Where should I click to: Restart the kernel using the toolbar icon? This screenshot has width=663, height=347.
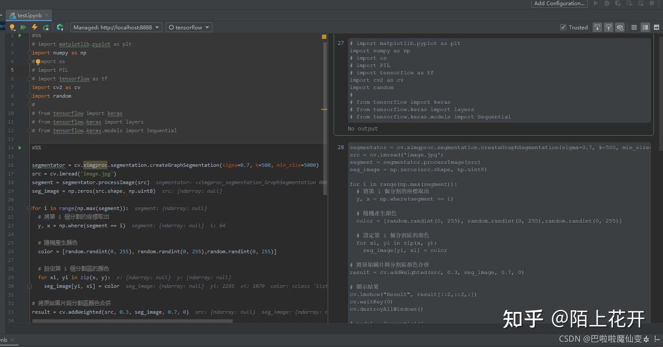[46, 28]
